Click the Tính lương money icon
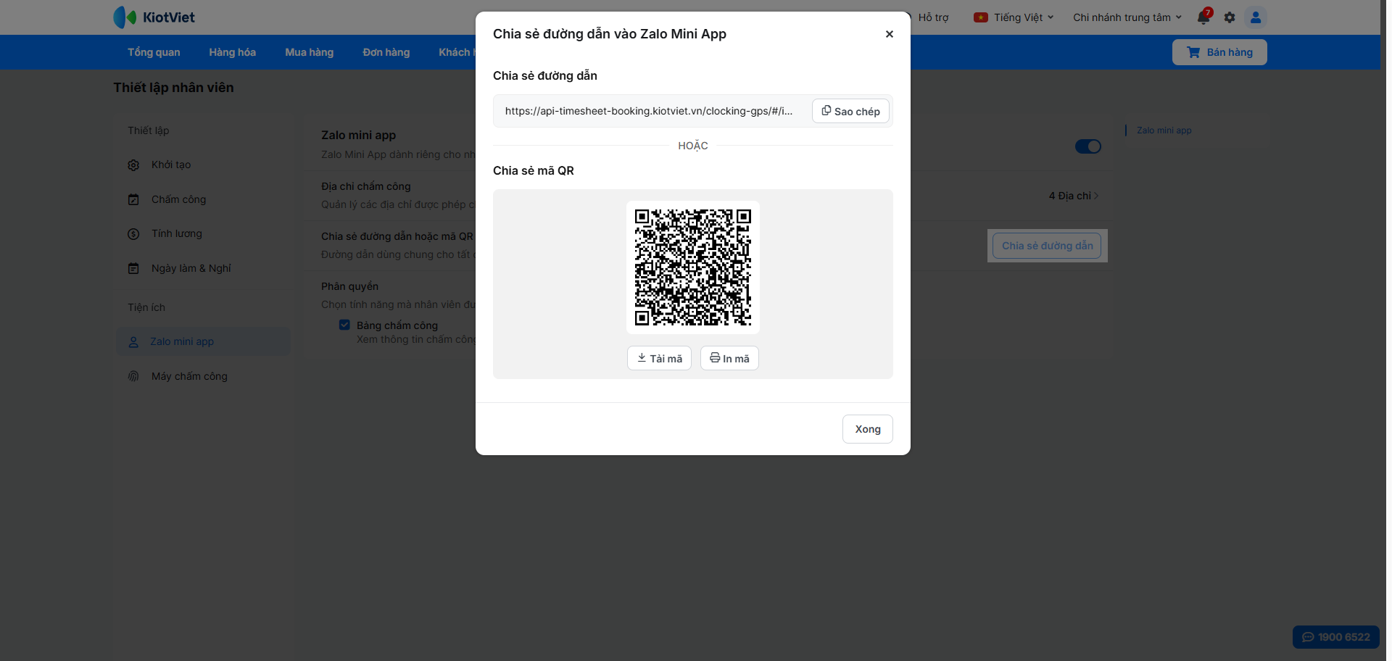The image size is (1392, 661). (133, 234)
